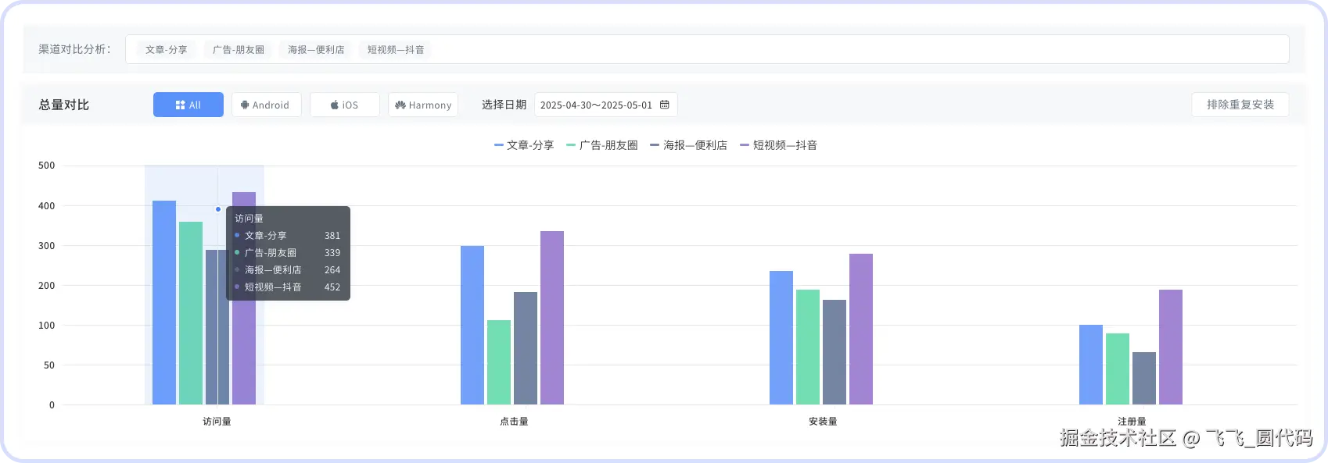Click the 海报—便利店 channel tag
Screen dimensions: 1328x463
pyautogui.click(x=316, y=49)
